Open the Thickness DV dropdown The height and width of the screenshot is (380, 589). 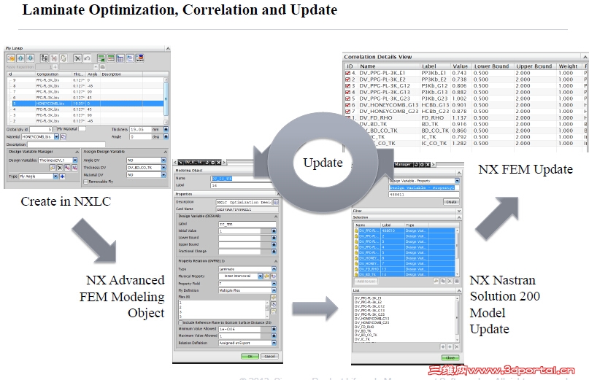tap(163, 168)
